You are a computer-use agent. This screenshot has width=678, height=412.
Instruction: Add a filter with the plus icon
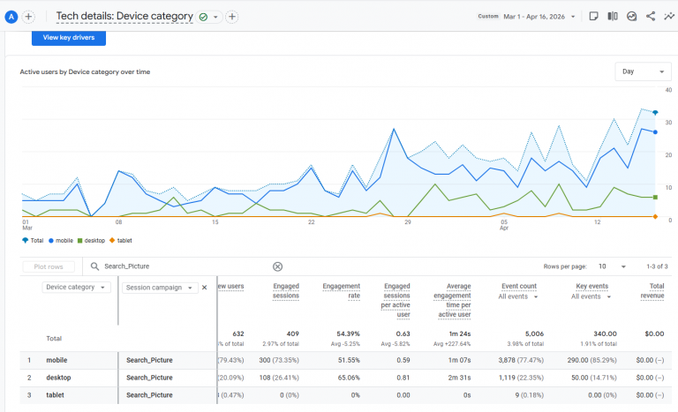(231, 17)
